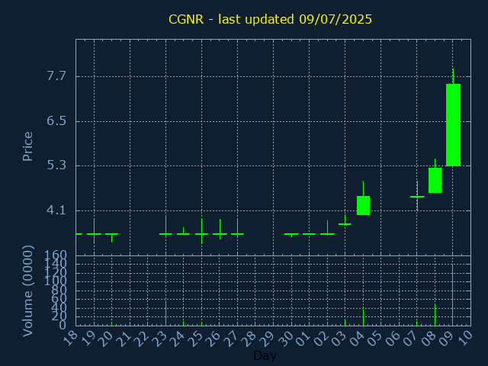Select the doji candle for day 07
Viewport: 488px width, 366px height.
pos(417,197)
